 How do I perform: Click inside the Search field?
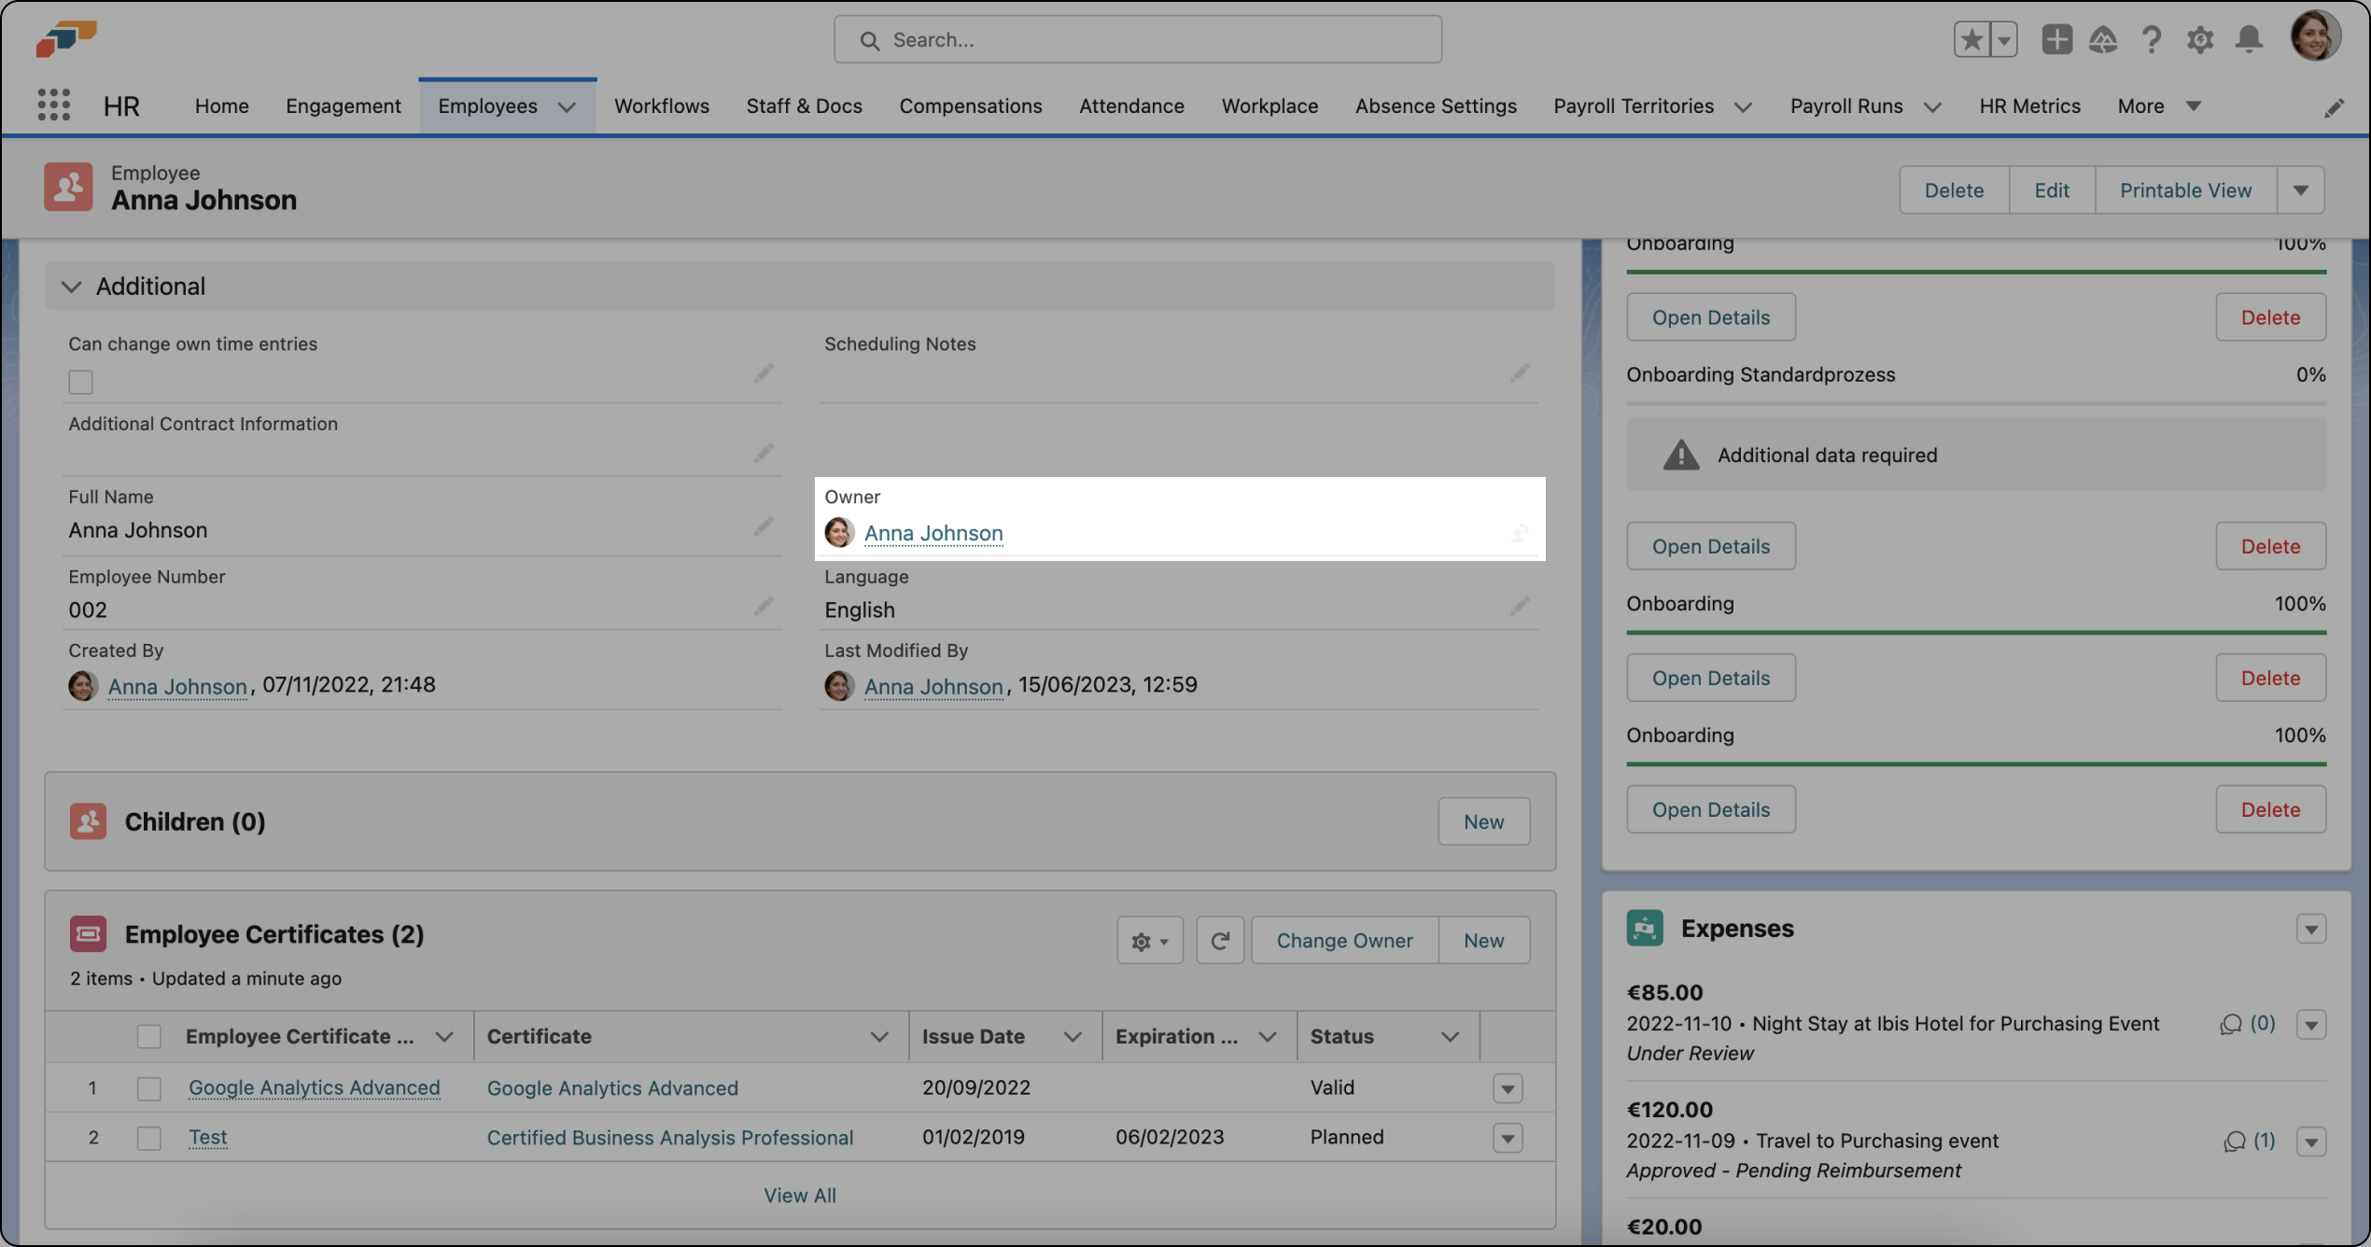1137,39
